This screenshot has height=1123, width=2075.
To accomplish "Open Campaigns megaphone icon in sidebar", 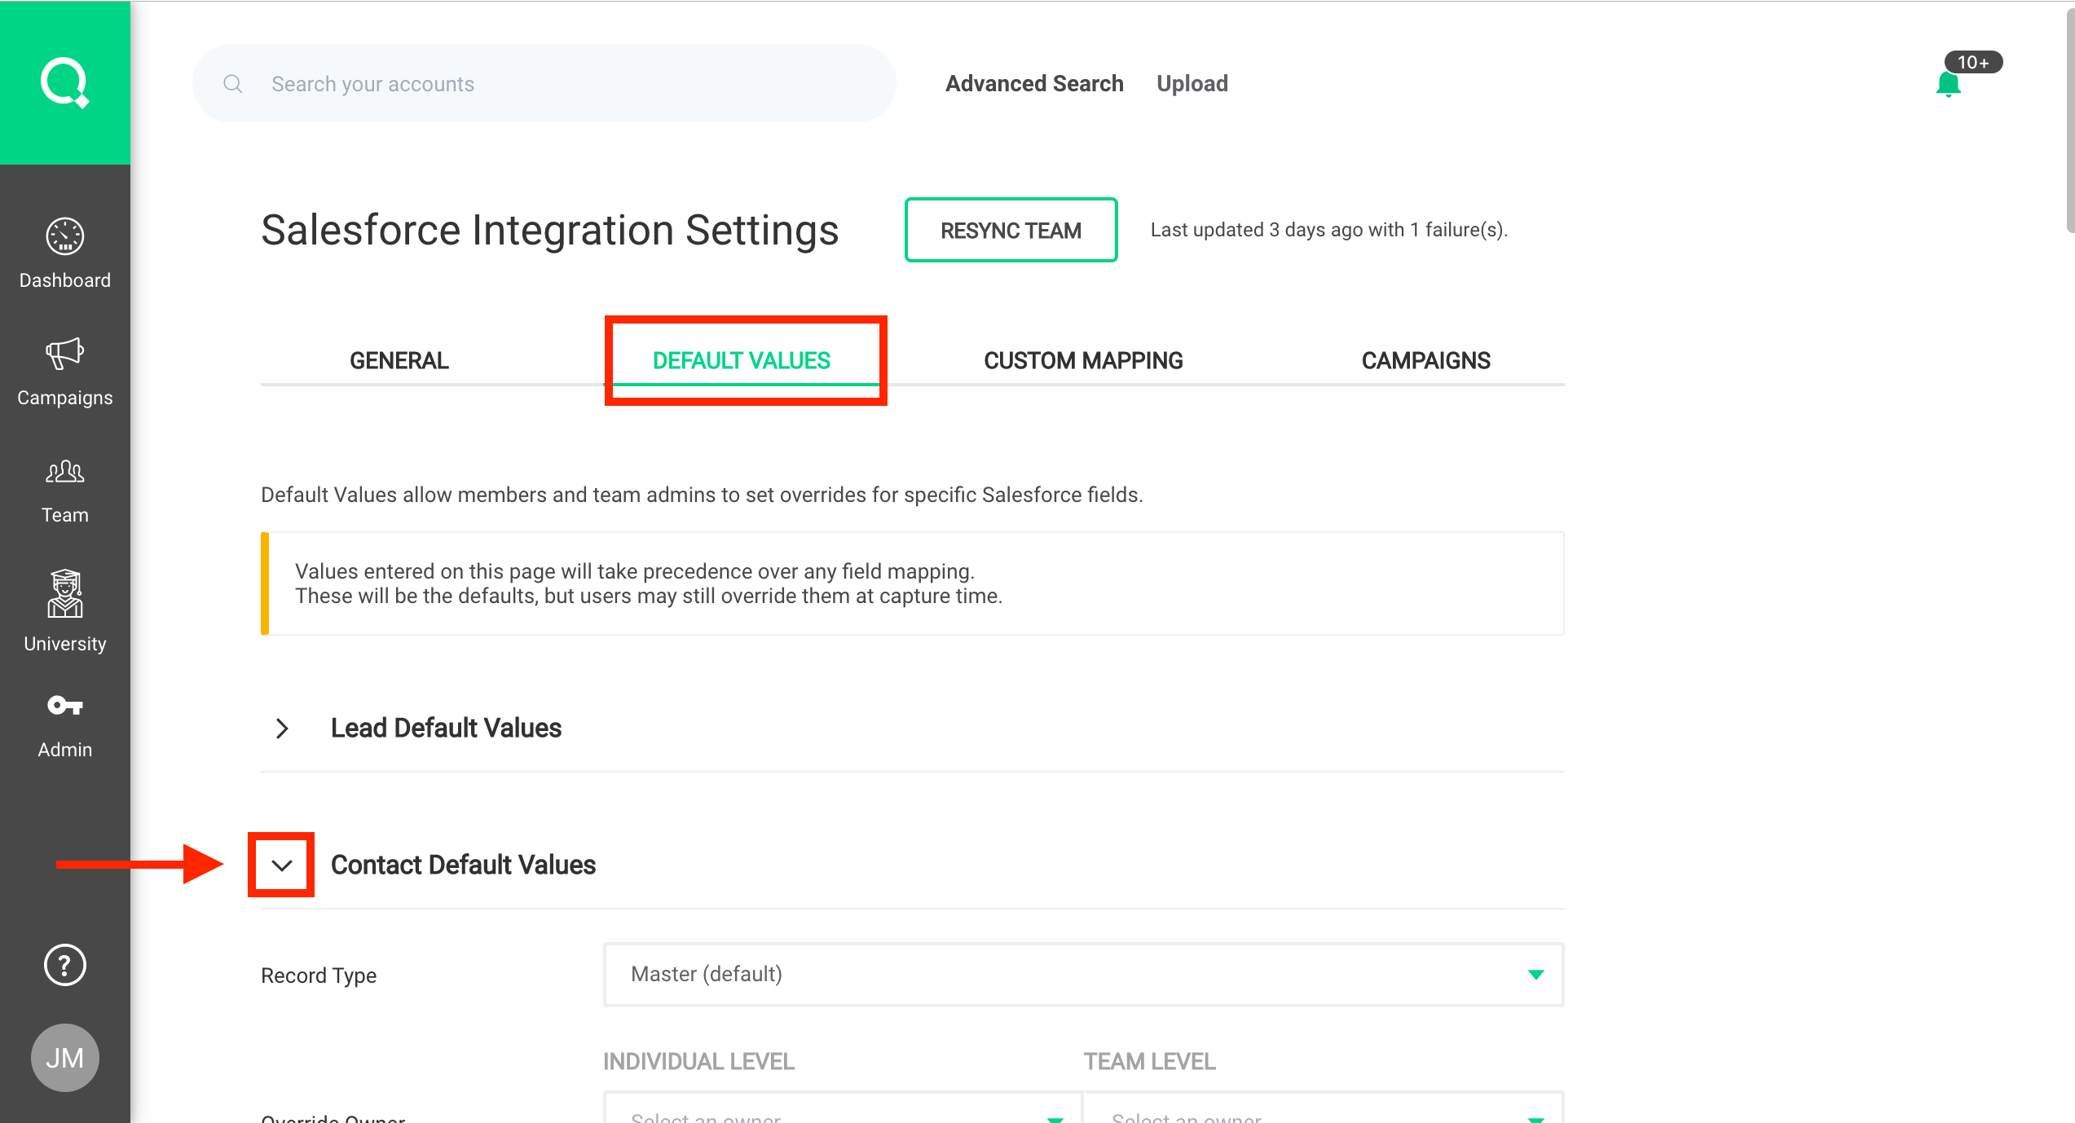I will point(64,355).
